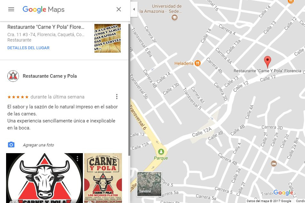The width and height of the screenshot is (305, 203).
Task: Collapse the side panel arrow
Action: point(134,9)
